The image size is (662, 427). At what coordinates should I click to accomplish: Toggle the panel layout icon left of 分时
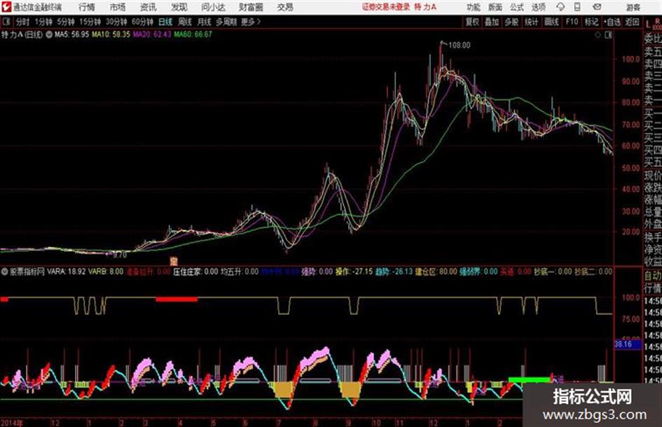click(6, 22)
